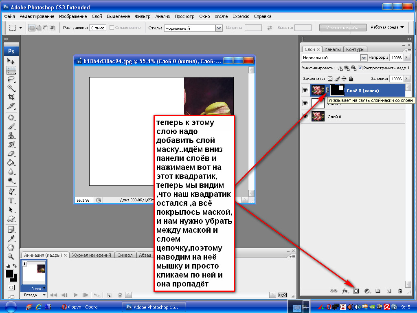Open the Слой menu
This screenshot has height=313, width=417.
tap(97, 16)
